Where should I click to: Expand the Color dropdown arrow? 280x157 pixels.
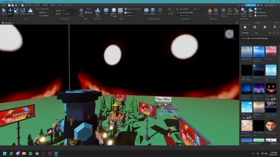pyautogui.click(x=120, y=16)
